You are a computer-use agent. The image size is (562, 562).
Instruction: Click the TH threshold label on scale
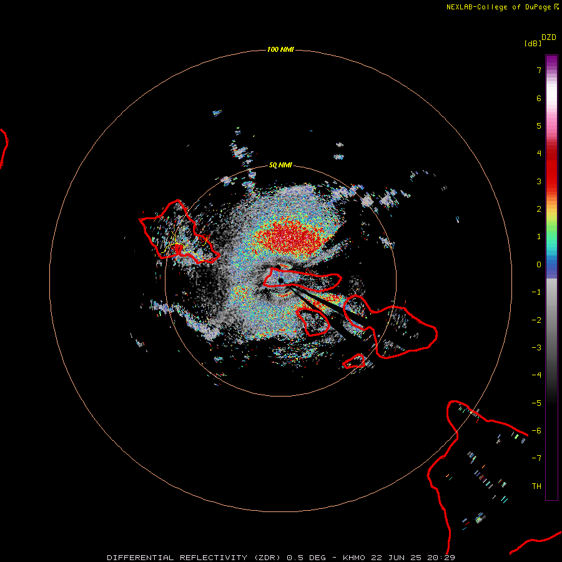536,486
